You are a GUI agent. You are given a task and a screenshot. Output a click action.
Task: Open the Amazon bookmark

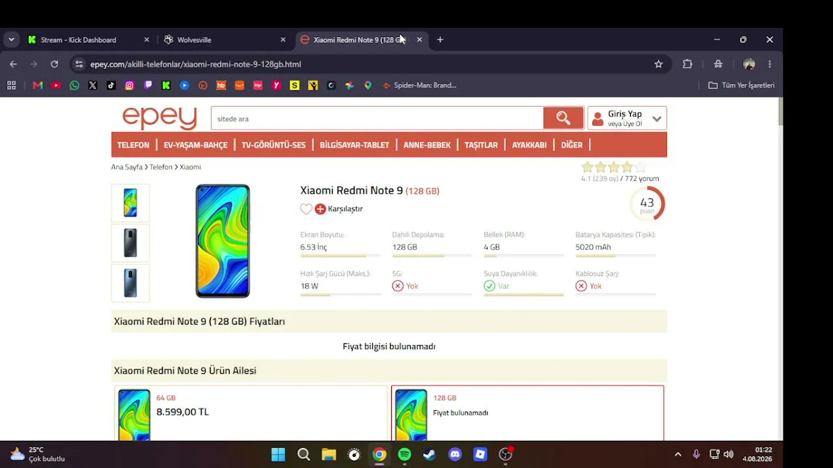[239, 85]
